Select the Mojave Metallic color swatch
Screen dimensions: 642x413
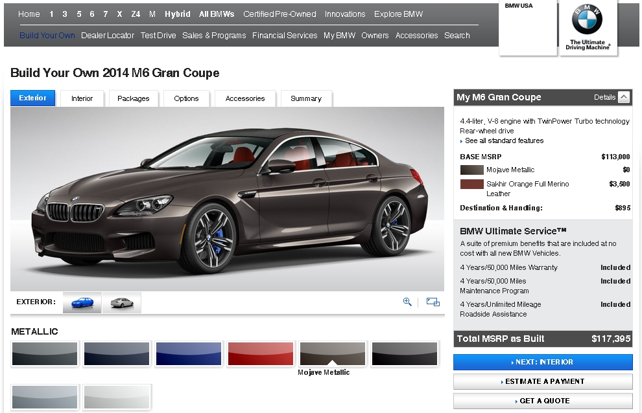click(332, 354)
